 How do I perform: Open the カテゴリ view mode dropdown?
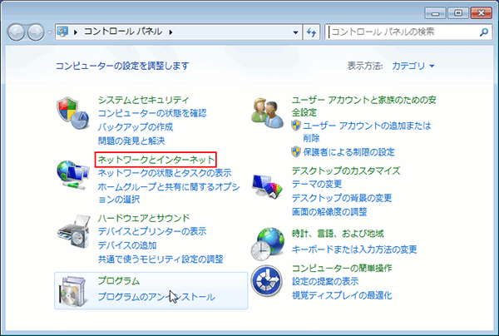(x=413, y=65)
